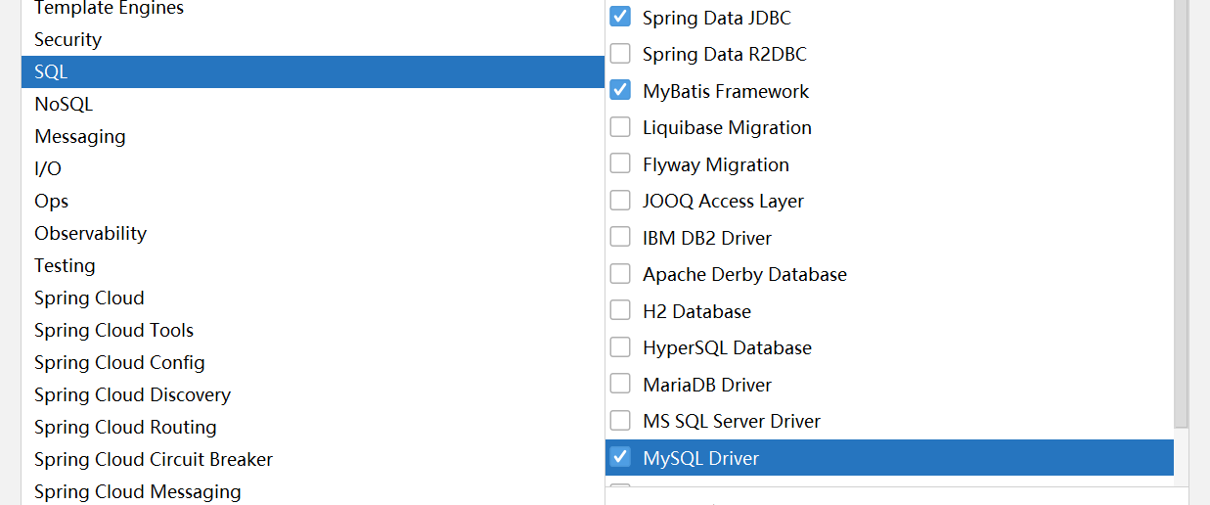The width and height of the screenshot is (1210, 505).
Task: Select the Flyway Migration label
Action: tap(716, 165)
